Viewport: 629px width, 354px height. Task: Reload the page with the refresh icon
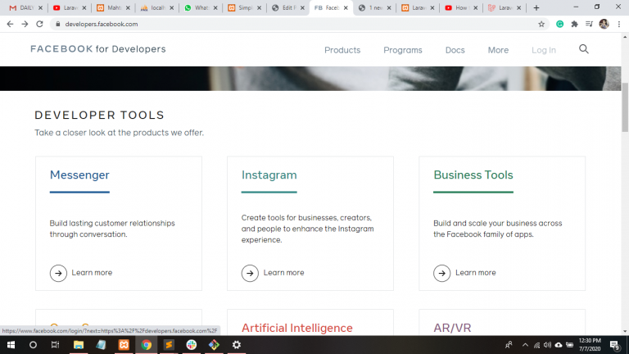click(x=39, y=24)
